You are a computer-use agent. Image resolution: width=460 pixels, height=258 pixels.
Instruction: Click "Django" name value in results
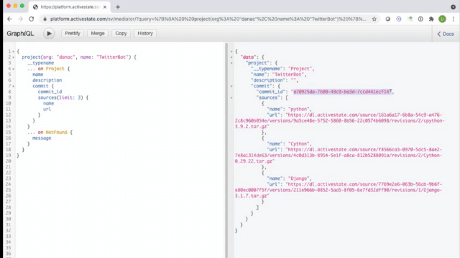pyautogui.click(x=299, y=178)
